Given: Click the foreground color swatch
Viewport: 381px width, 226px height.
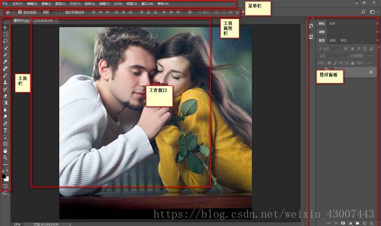Looking at the screenshot, I should [4, 176].
